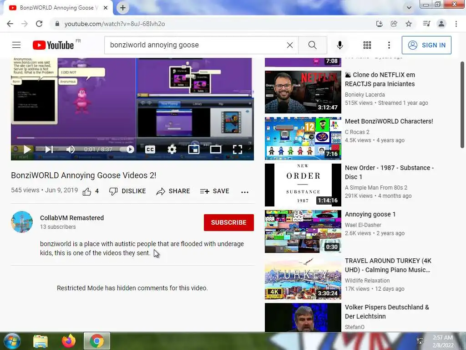Share this page icon in address bar

[x=394, y=24]
